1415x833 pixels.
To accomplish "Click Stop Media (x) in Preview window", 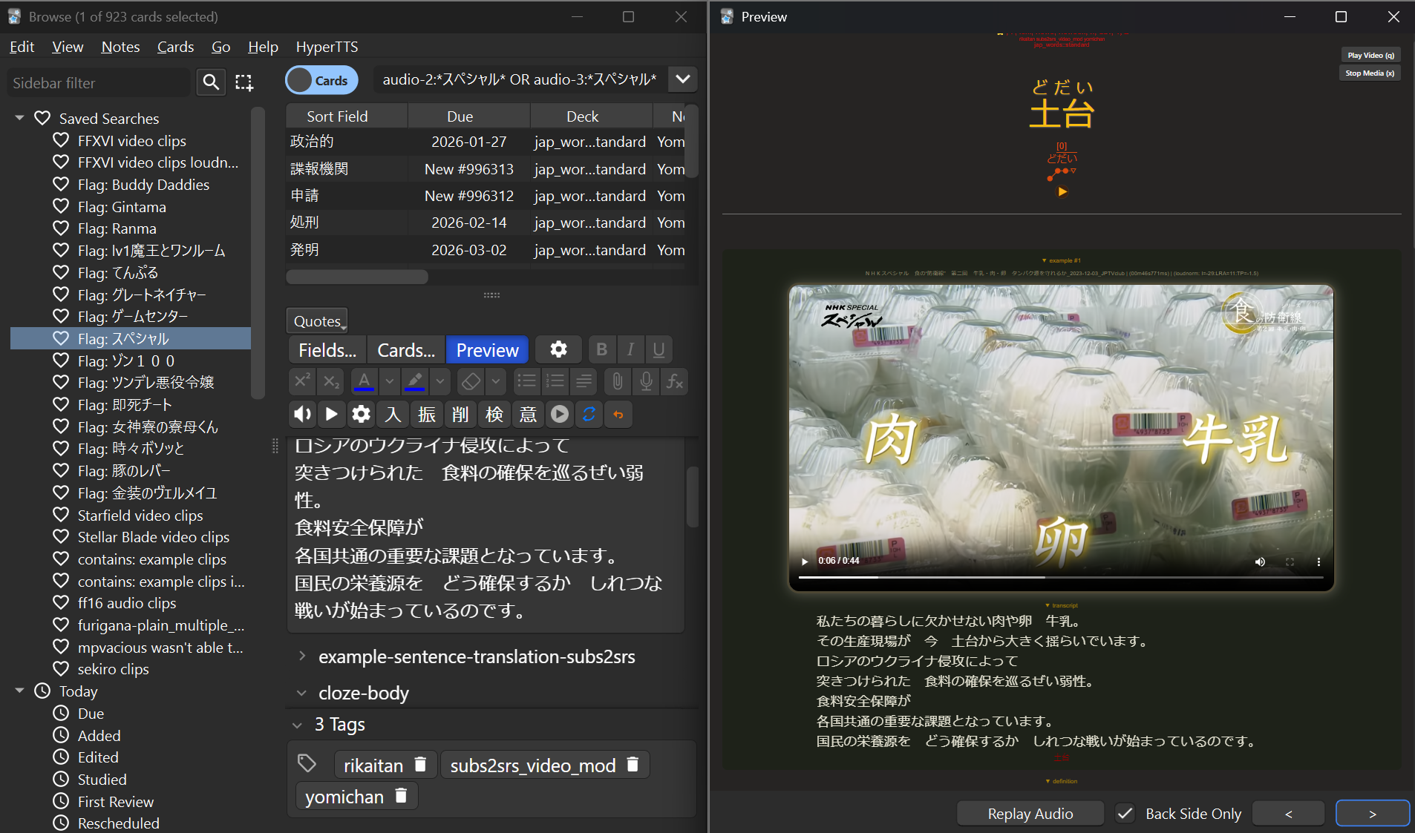I will 1370,73.
